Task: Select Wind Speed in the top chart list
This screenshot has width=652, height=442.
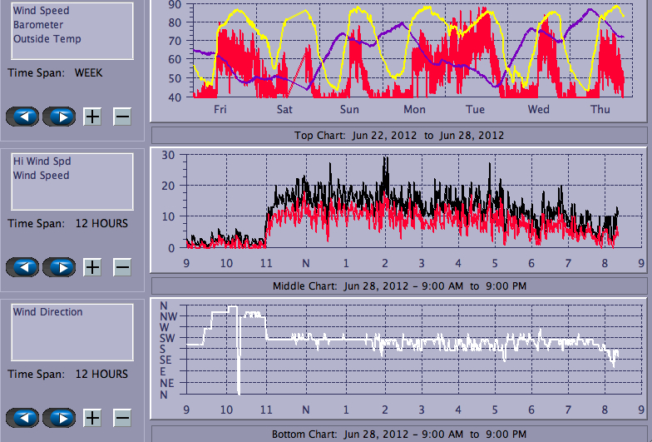Action: point(41,11)
